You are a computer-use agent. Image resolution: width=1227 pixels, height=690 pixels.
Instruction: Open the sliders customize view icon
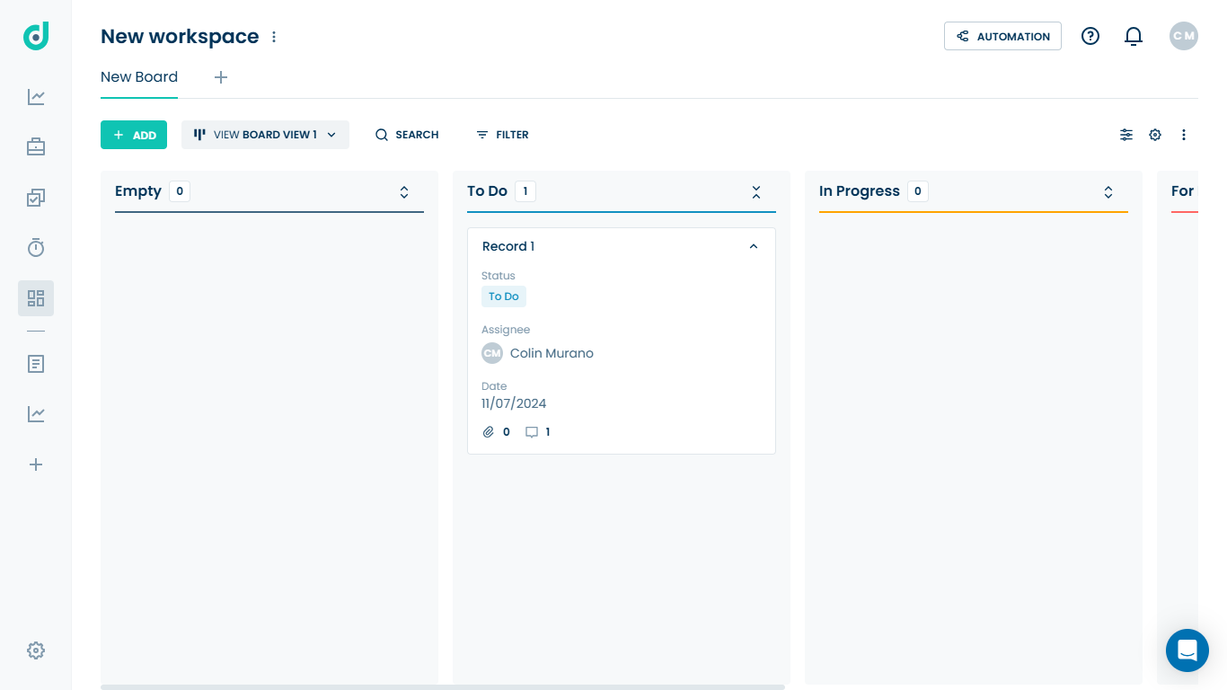pos(1126,135)
